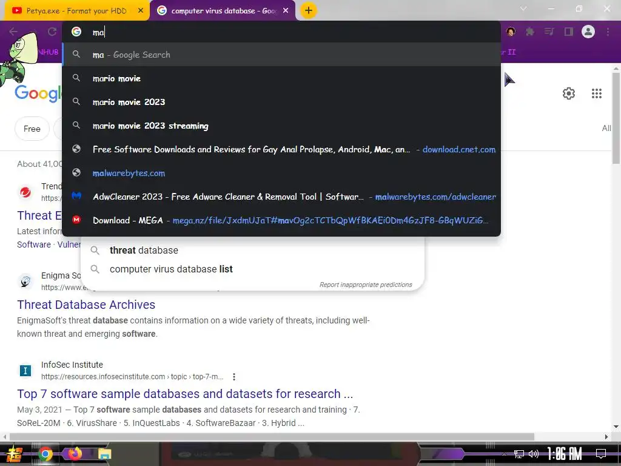Open the Start menu button on taskbar
This screenshot has width=621, height=466.
pos(13,454)
